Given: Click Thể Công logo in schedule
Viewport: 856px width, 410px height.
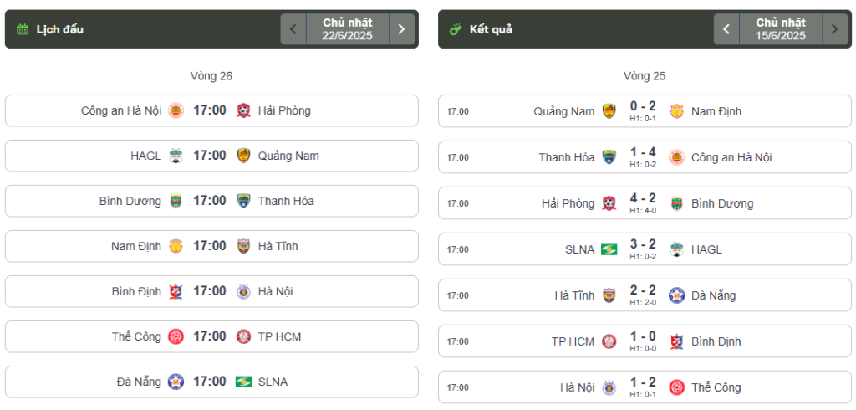Looking at the screenshot, I should (176, 336).
